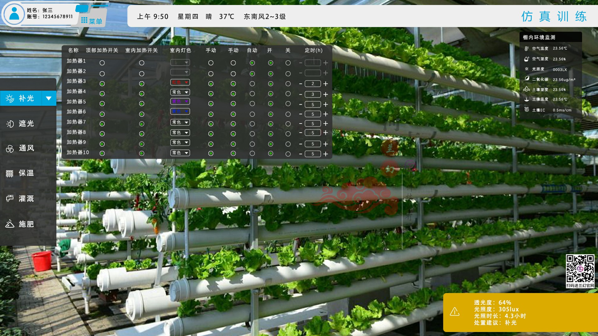The image size is (598, 336).
Task: Expand the 补光 dropdown arrow
Action: (49, 98)
